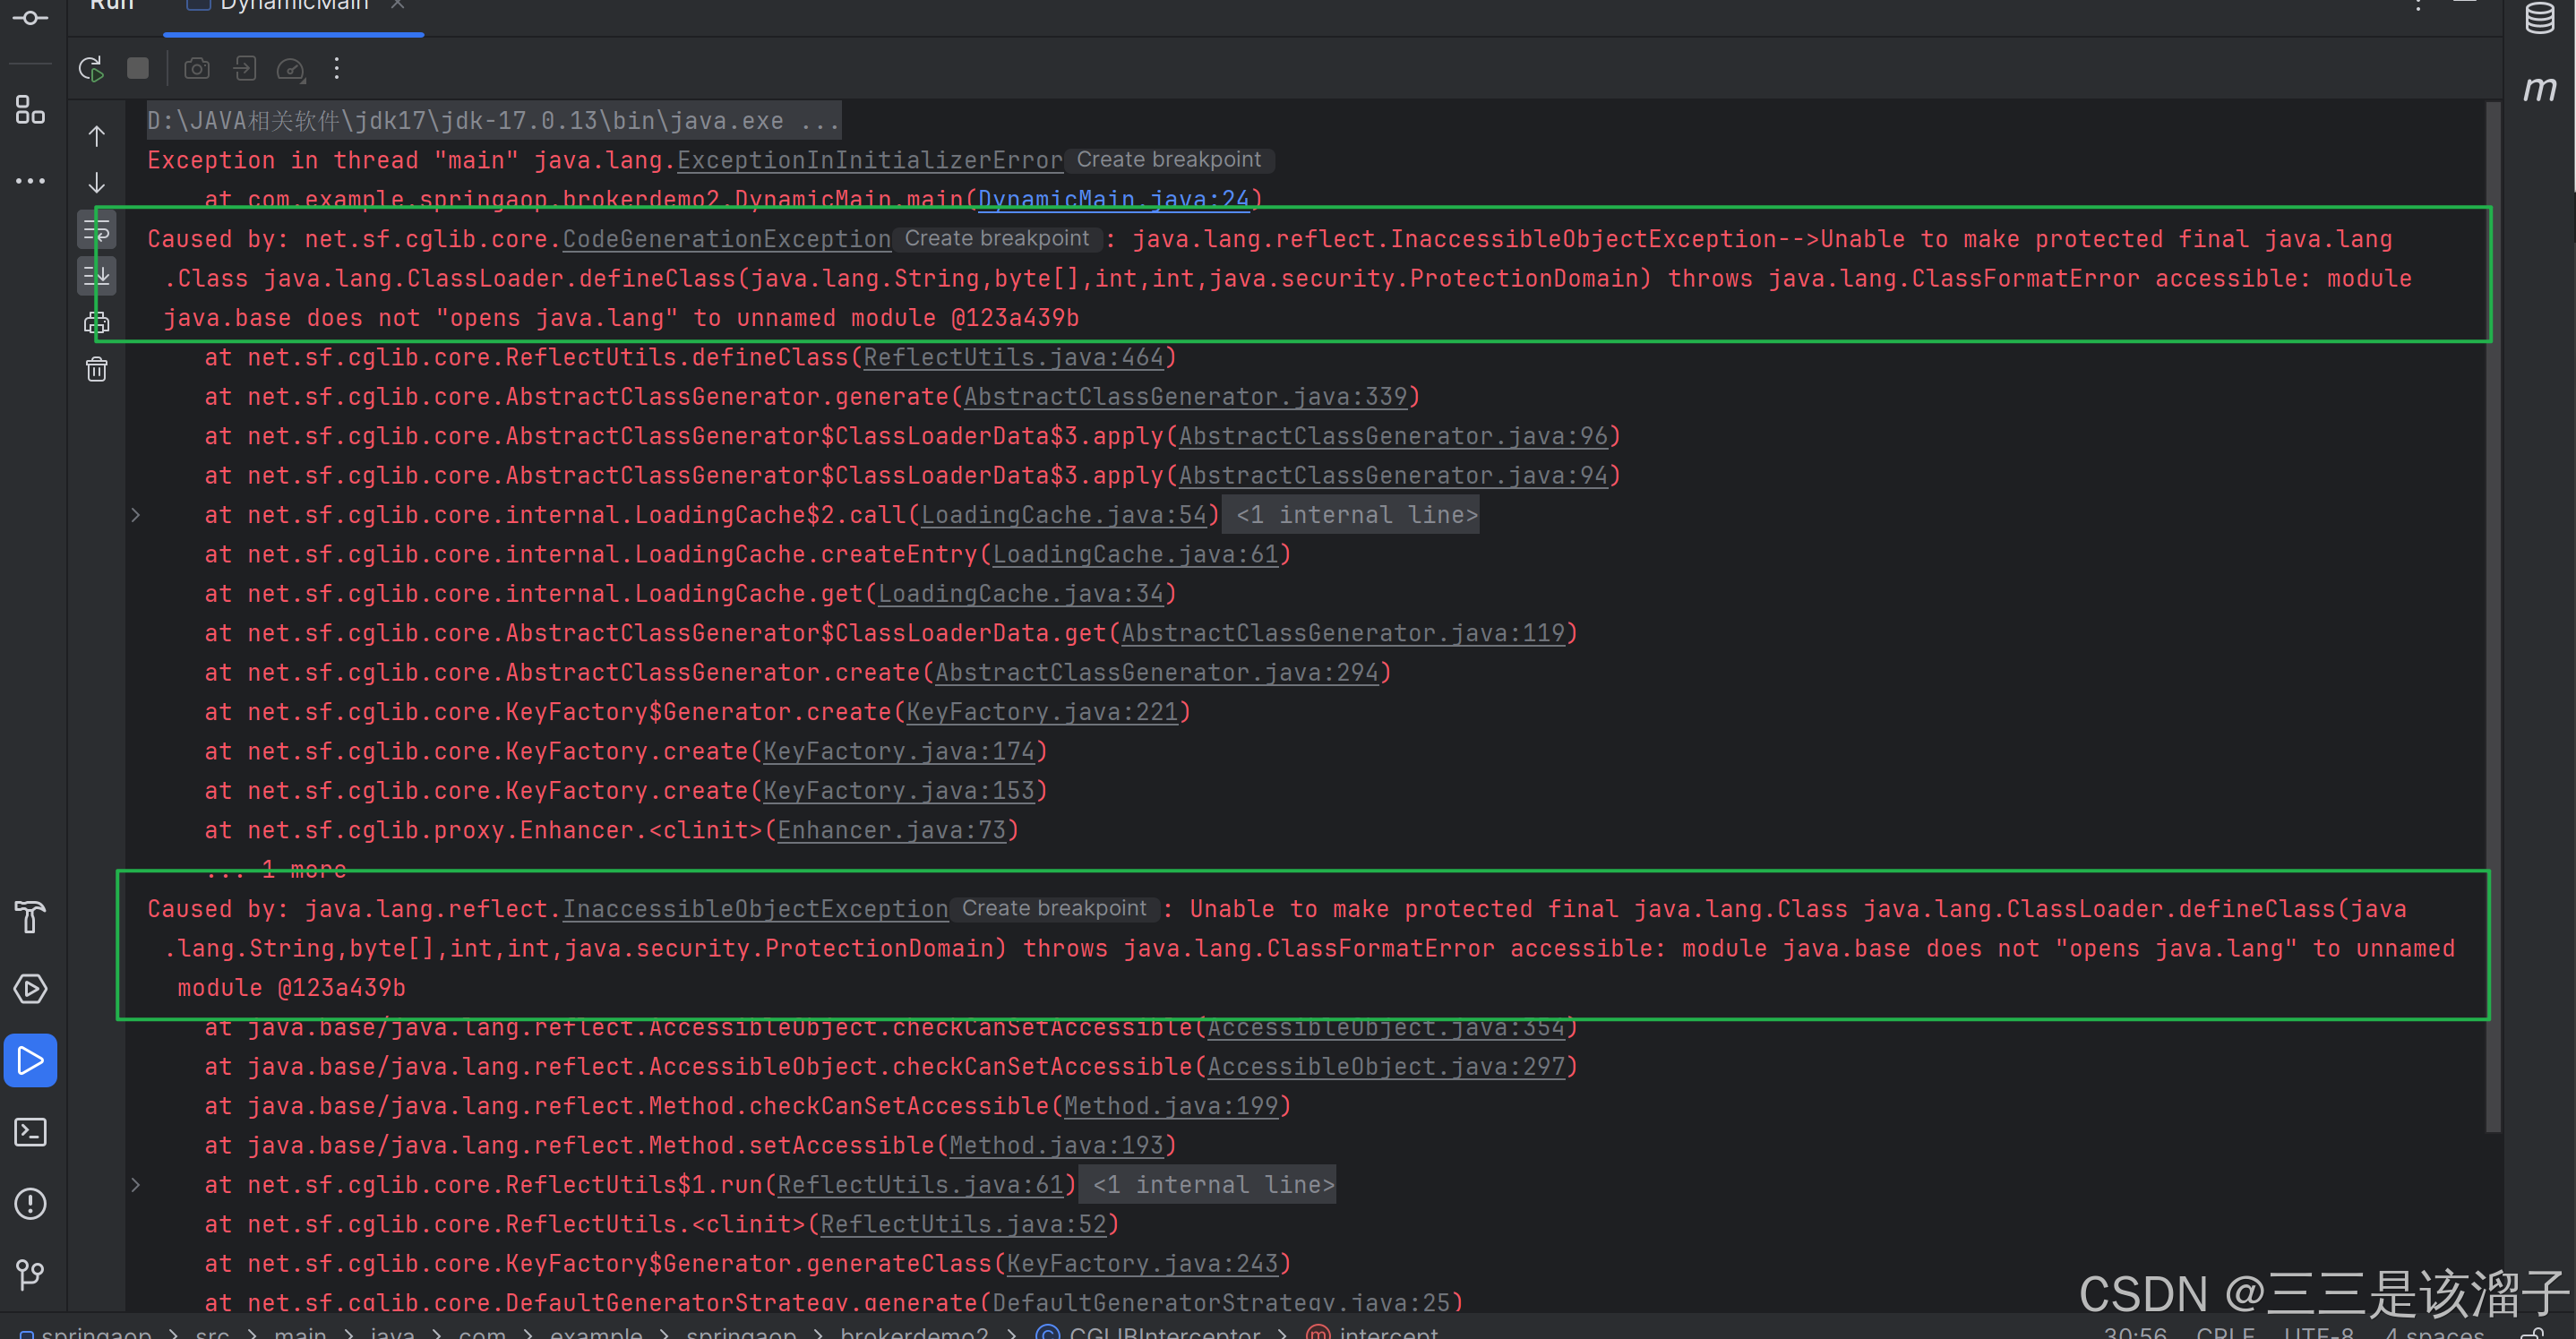Click Create breakpoint for ExceptionInInitializerError

point(1168,159)
